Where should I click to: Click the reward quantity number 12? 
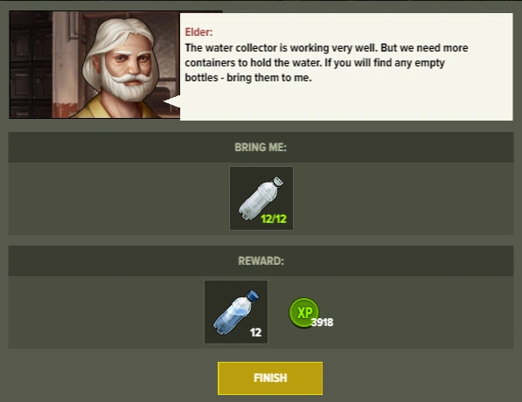255,332
